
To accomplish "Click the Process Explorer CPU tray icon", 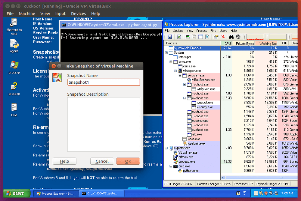I will tap(256, 193).
